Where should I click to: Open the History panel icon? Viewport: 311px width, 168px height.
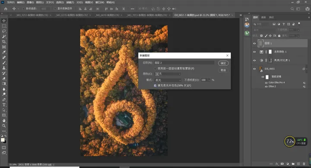pyautogui.click(x=247, y=19)
